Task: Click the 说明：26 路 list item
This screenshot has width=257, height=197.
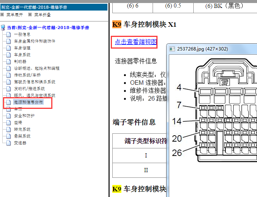Action: [148, 98]
